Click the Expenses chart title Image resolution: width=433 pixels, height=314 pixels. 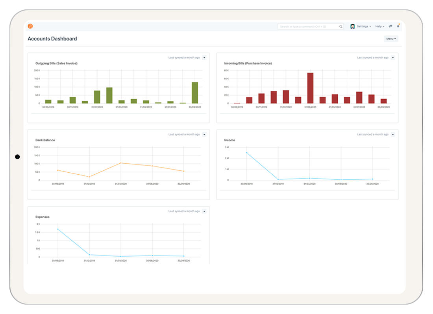[42, 217]
